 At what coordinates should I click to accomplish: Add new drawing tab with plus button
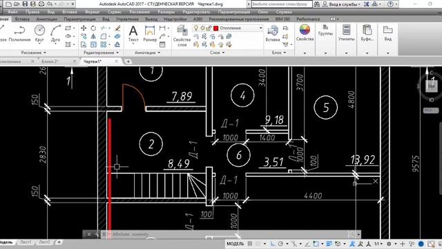(128, 62)
